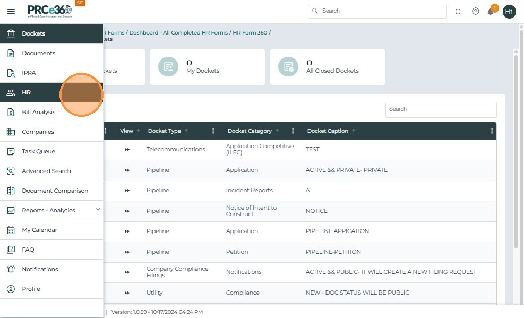
Task: Click the HR Form 360 breadcrumb link
Action: (x=250, y=33)
